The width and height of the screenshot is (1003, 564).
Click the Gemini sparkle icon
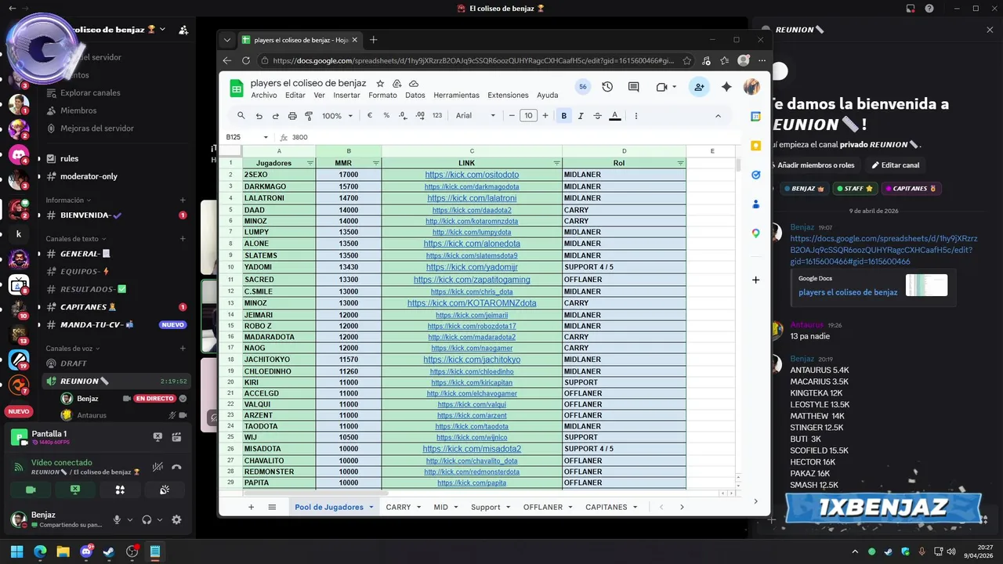[726, 87]
